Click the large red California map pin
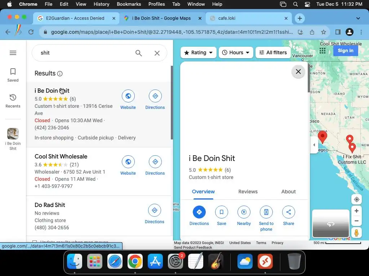The height and width of the screenshot is (276, 369). click(x=323, y=137)
